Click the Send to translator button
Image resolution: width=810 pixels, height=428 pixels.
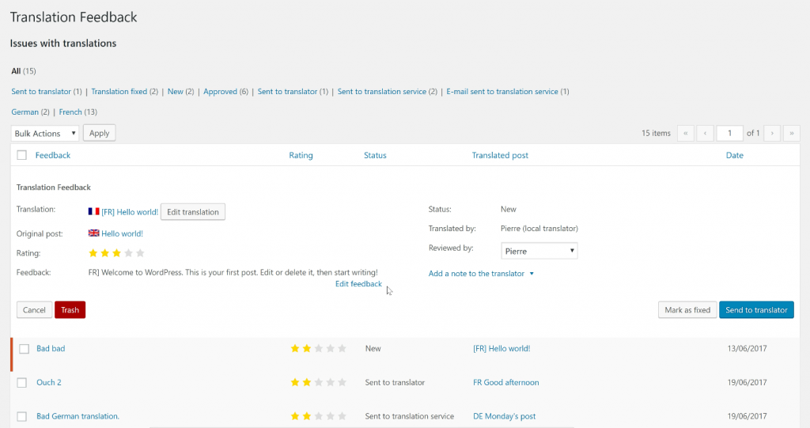coord(756,309)
